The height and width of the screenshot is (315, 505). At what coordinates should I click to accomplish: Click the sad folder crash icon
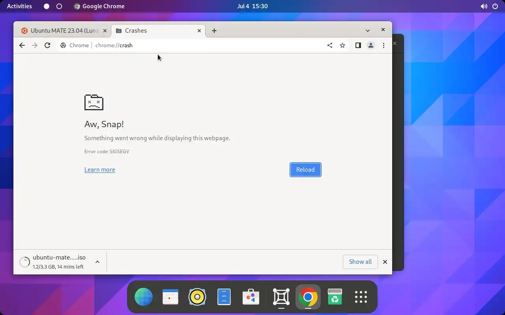tap(94, 102)
